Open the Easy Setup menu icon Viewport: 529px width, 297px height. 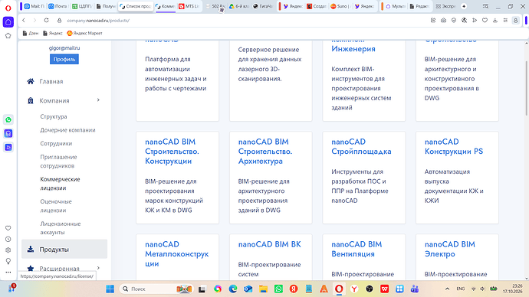coord(505,21)
